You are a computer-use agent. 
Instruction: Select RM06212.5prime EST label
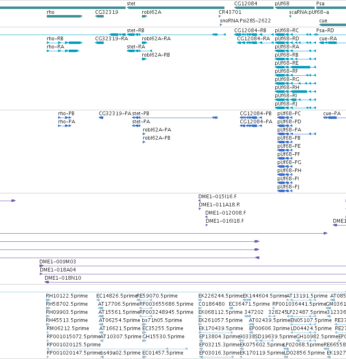[x=67, y=328]
